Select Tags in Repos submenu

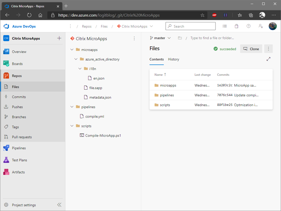coord(33,127)
